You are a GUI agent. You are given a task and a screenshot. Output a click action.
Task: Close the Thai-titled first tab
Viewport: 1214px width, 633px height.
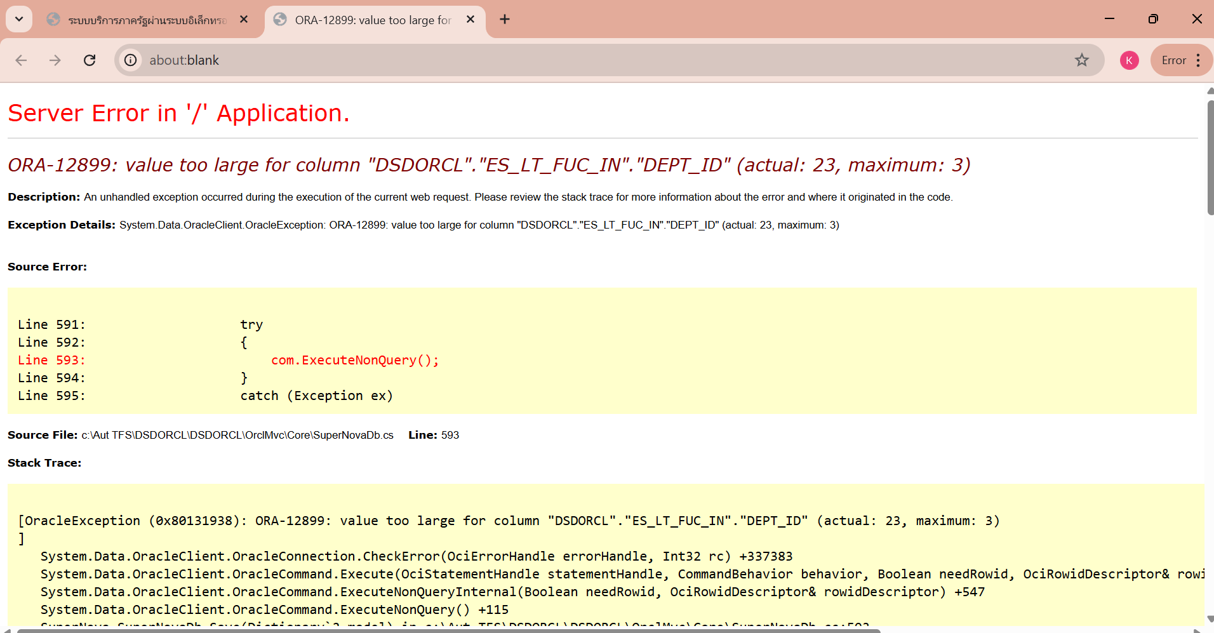244,20
